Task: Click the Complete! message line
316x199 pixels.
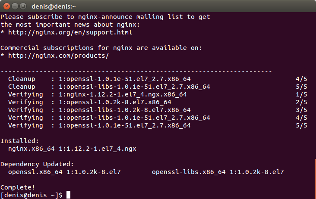Action: pos(18,187)
